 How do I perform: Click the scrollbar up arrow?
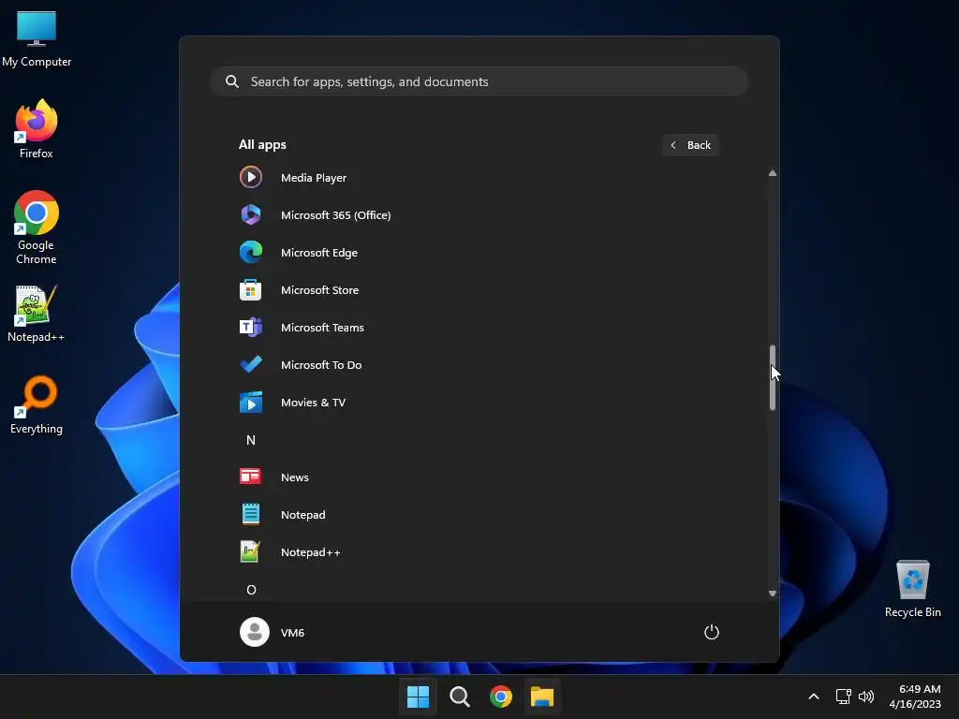pos(773,173)
